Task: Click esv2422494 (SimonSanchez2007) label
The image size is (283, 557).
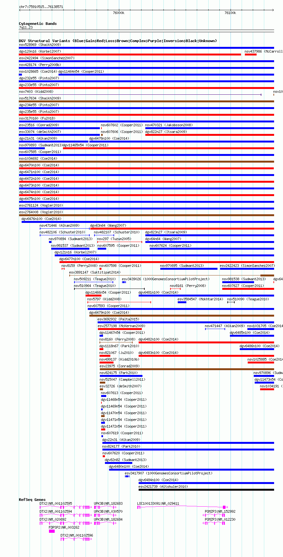Action: 46,58
